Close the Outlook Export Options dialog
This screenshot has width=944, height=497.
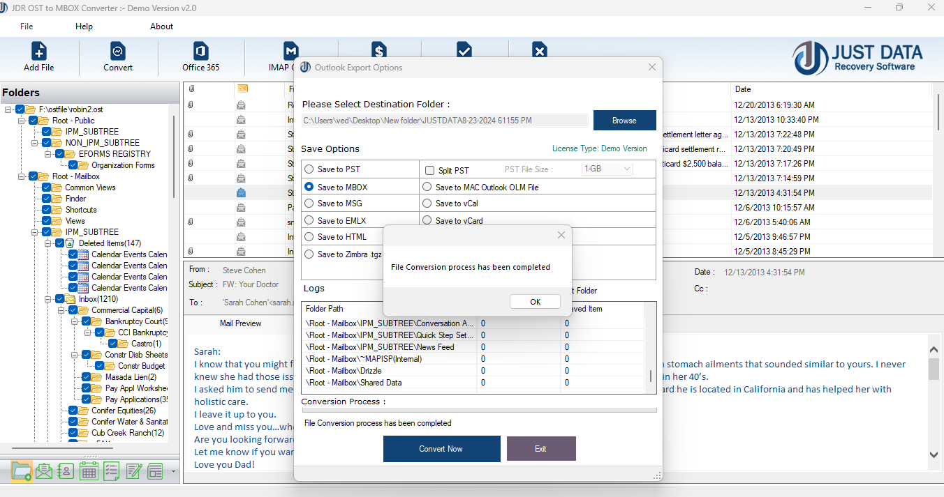click(x=652, y=68)
